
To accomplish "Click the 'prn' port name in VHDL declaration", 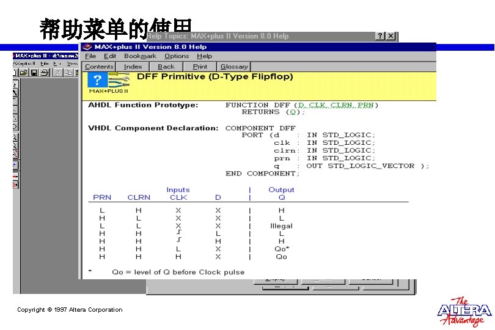I will point(282,158).
